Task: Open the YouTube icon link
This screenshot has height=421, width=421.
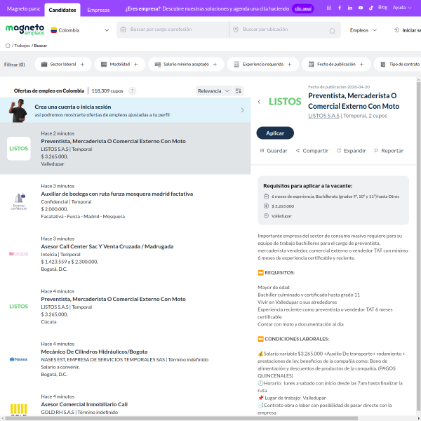Action: pos(361,8)
